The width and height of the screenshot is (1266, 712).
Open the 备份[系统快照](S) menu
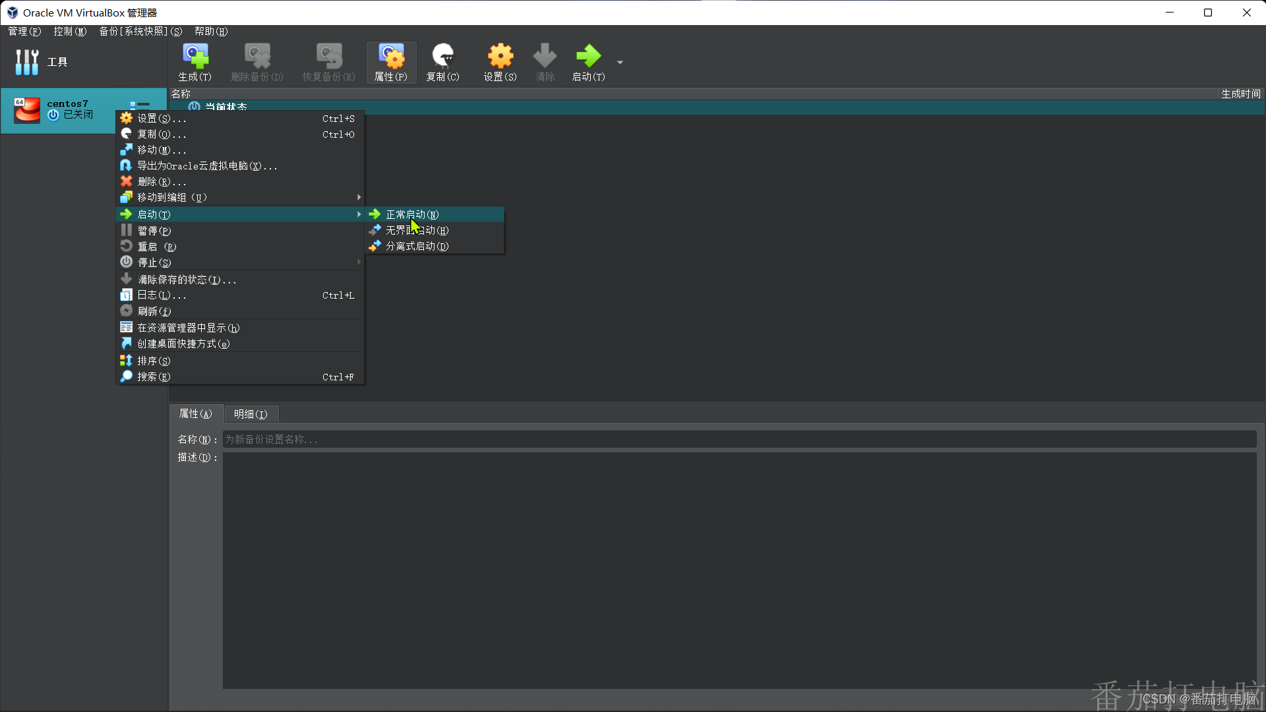140,32
